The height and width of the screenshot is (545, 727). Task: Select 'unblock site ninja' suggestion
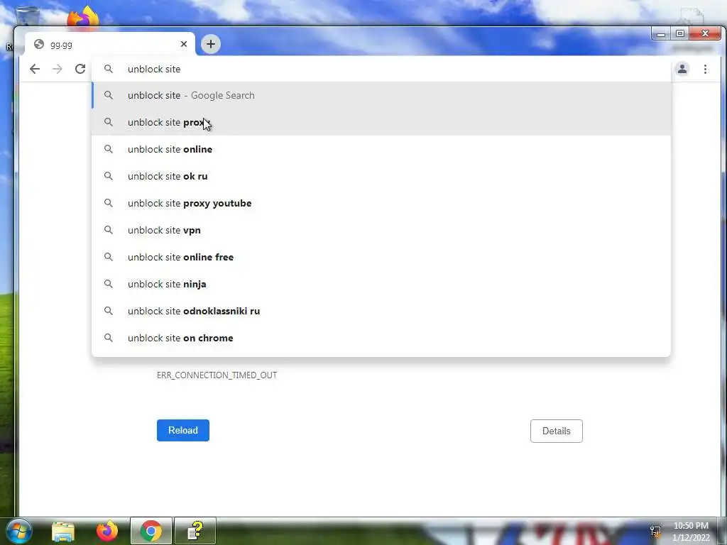tap(381, 284)
